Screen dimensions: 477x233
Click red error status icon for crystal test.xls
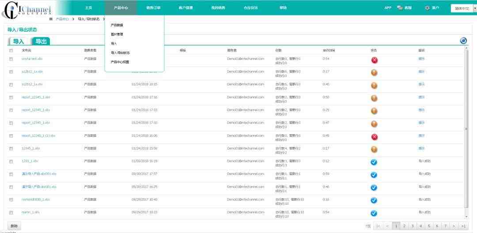(374, 60)
